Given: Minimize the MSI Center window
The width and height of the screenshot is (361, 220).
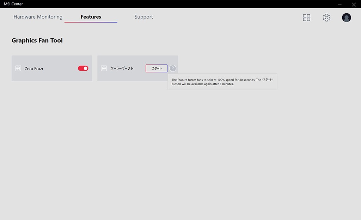Looking at the screenshot, I should click(x=339, y=4).
